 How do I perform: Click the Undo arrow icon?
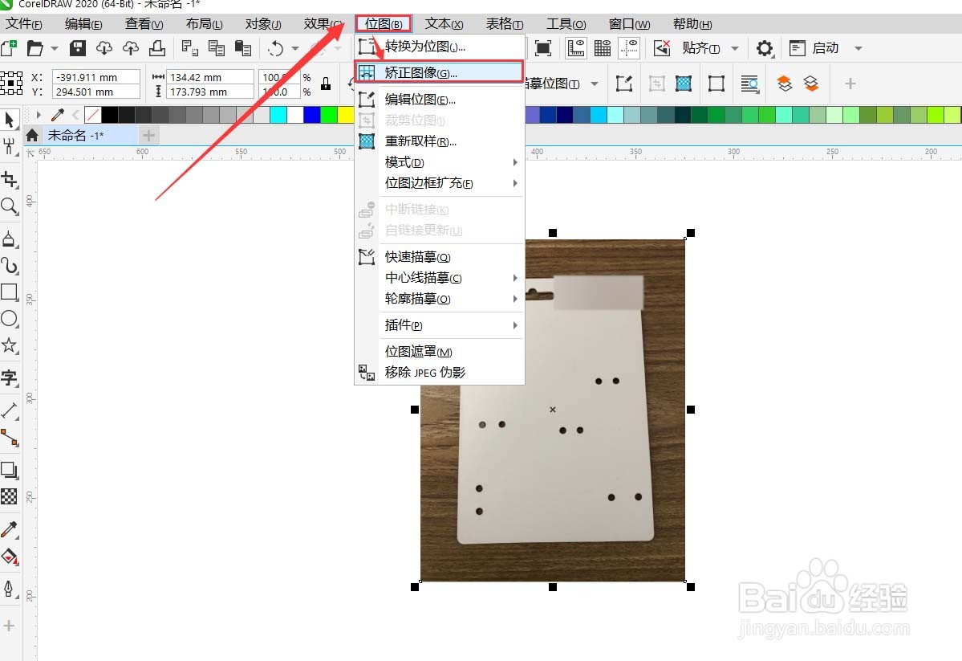click(x=276, y=48)
